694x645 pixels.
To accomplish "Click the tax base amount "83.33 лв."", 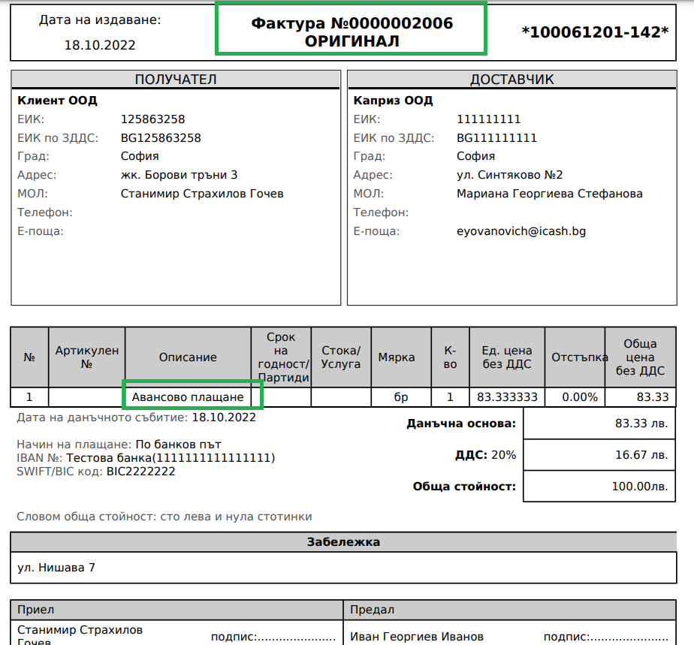I will coord(641,423).
